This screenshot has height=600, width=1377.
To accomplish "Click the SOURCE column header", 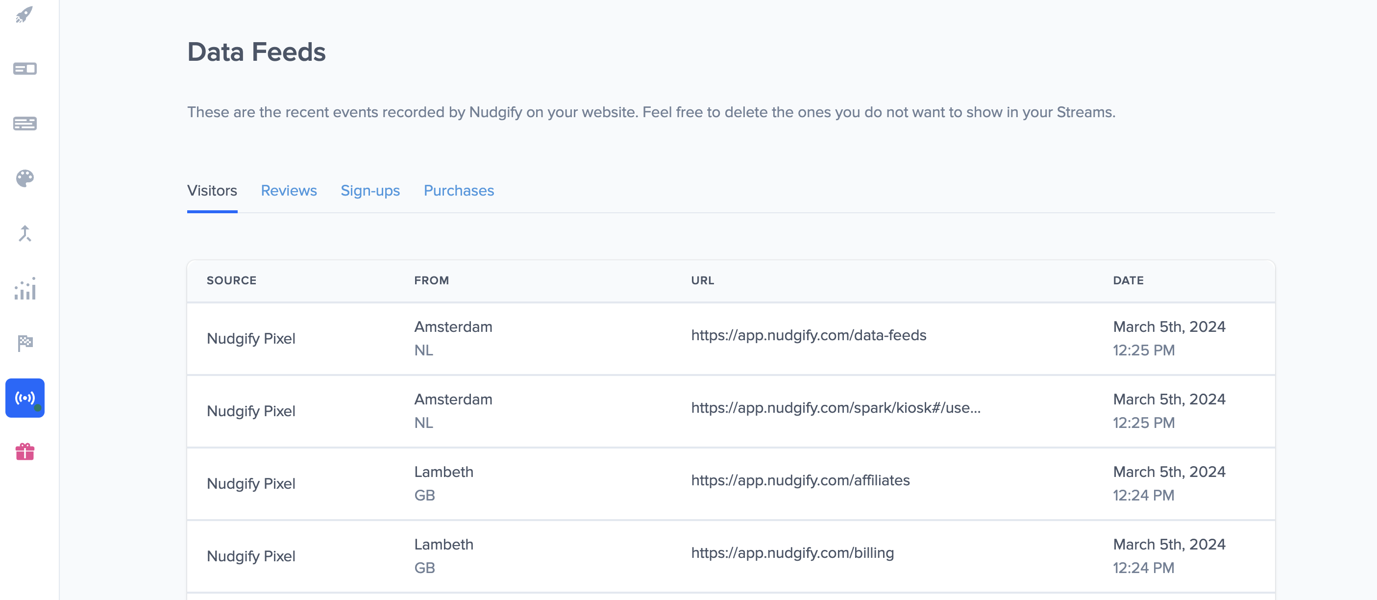I will point(231,281).
